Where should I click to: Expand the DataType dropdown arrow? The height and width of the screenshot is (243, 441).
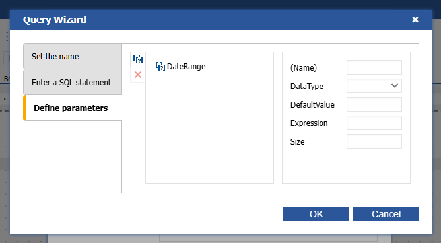(x=395, y=86)
